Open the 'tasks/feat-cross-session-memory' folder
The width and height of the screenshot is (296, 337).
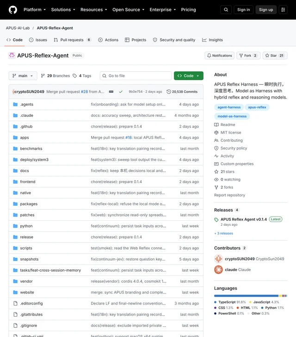[50, 270]
